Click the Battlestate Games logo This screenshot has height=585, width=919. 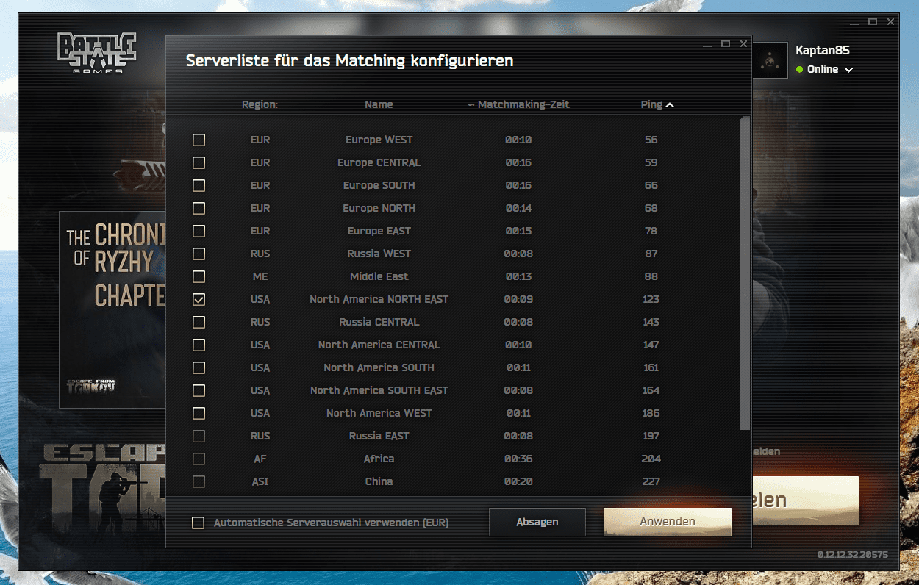97,53
